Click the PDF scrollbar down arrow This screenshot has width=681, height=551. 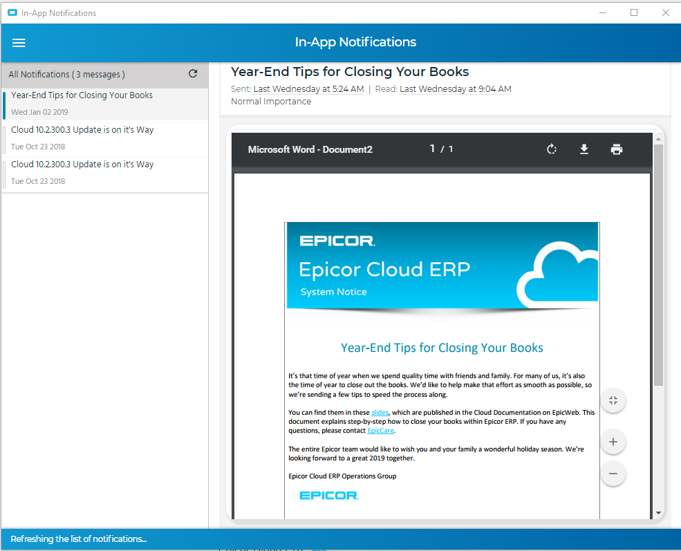tap(658, 513)
